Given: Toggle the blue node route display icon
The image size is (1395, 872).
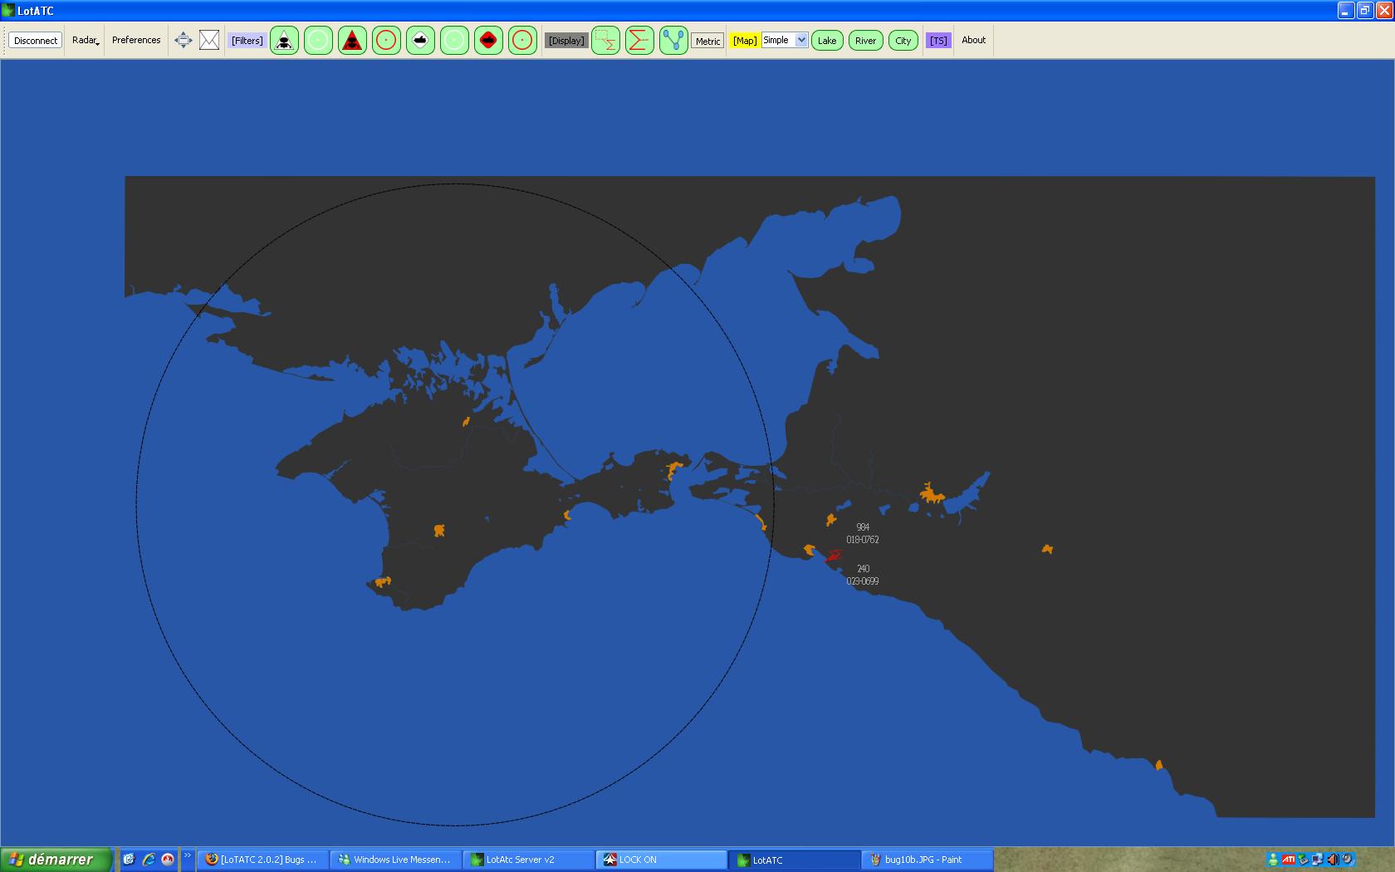Looking at the screenshot, I should pyautogui.click(x=673, y=40).
